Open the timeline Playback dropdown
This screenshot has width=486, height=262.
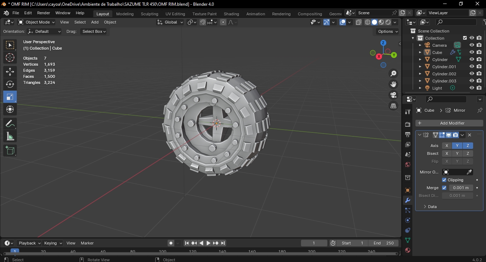[30, 243]
